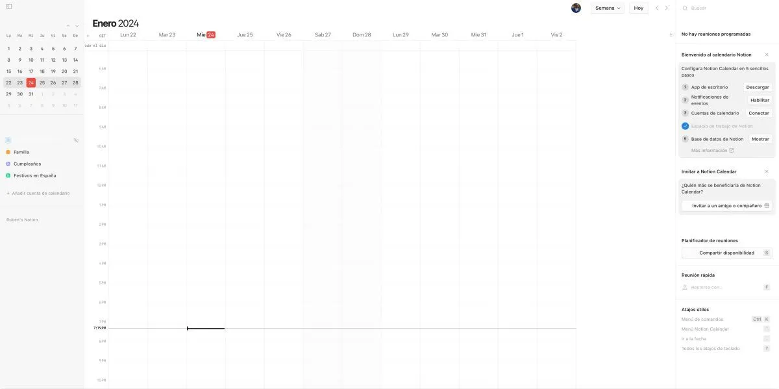Open the Más información link

[712, 151]
